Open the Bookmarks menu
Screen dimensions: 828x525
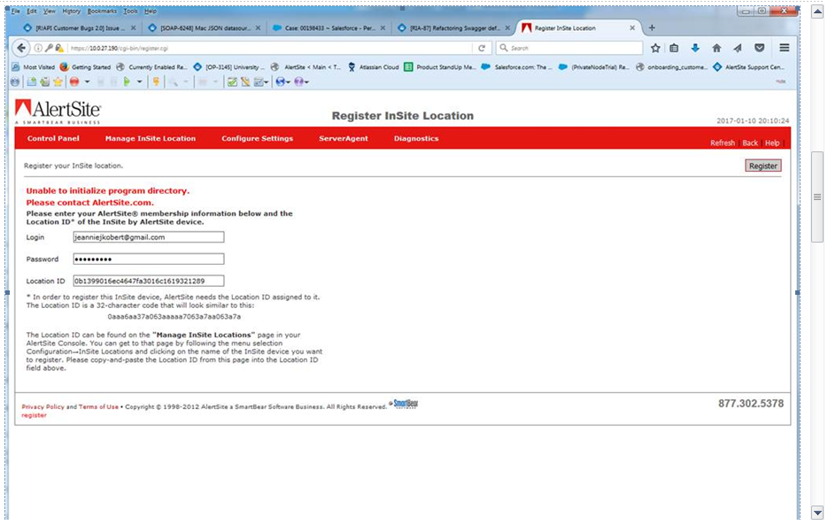102,12
